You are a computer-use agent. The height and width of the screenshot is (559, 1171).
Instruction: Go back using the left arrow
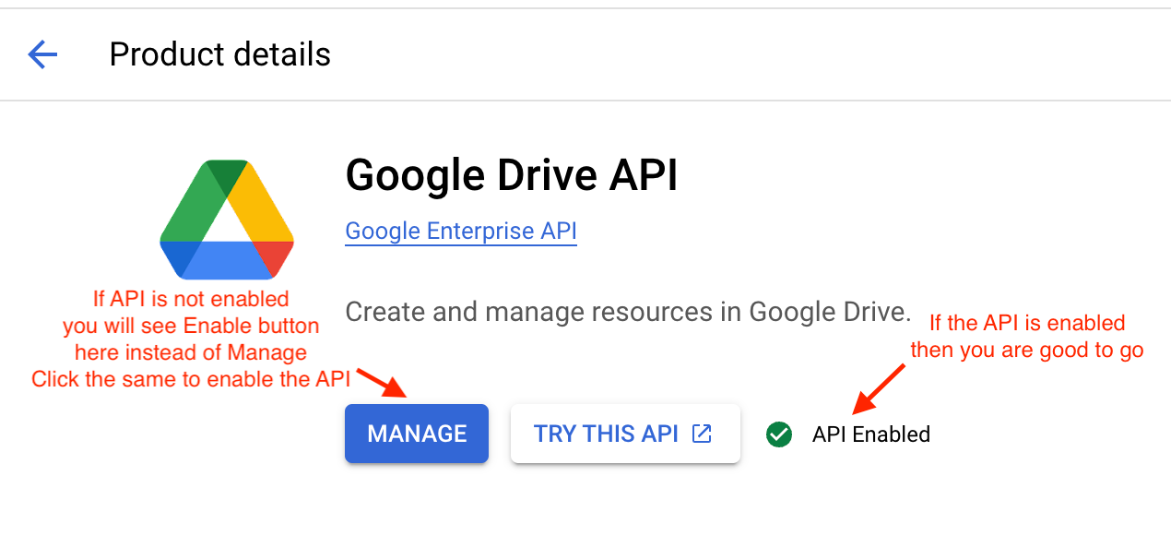[x=42, y=54]
